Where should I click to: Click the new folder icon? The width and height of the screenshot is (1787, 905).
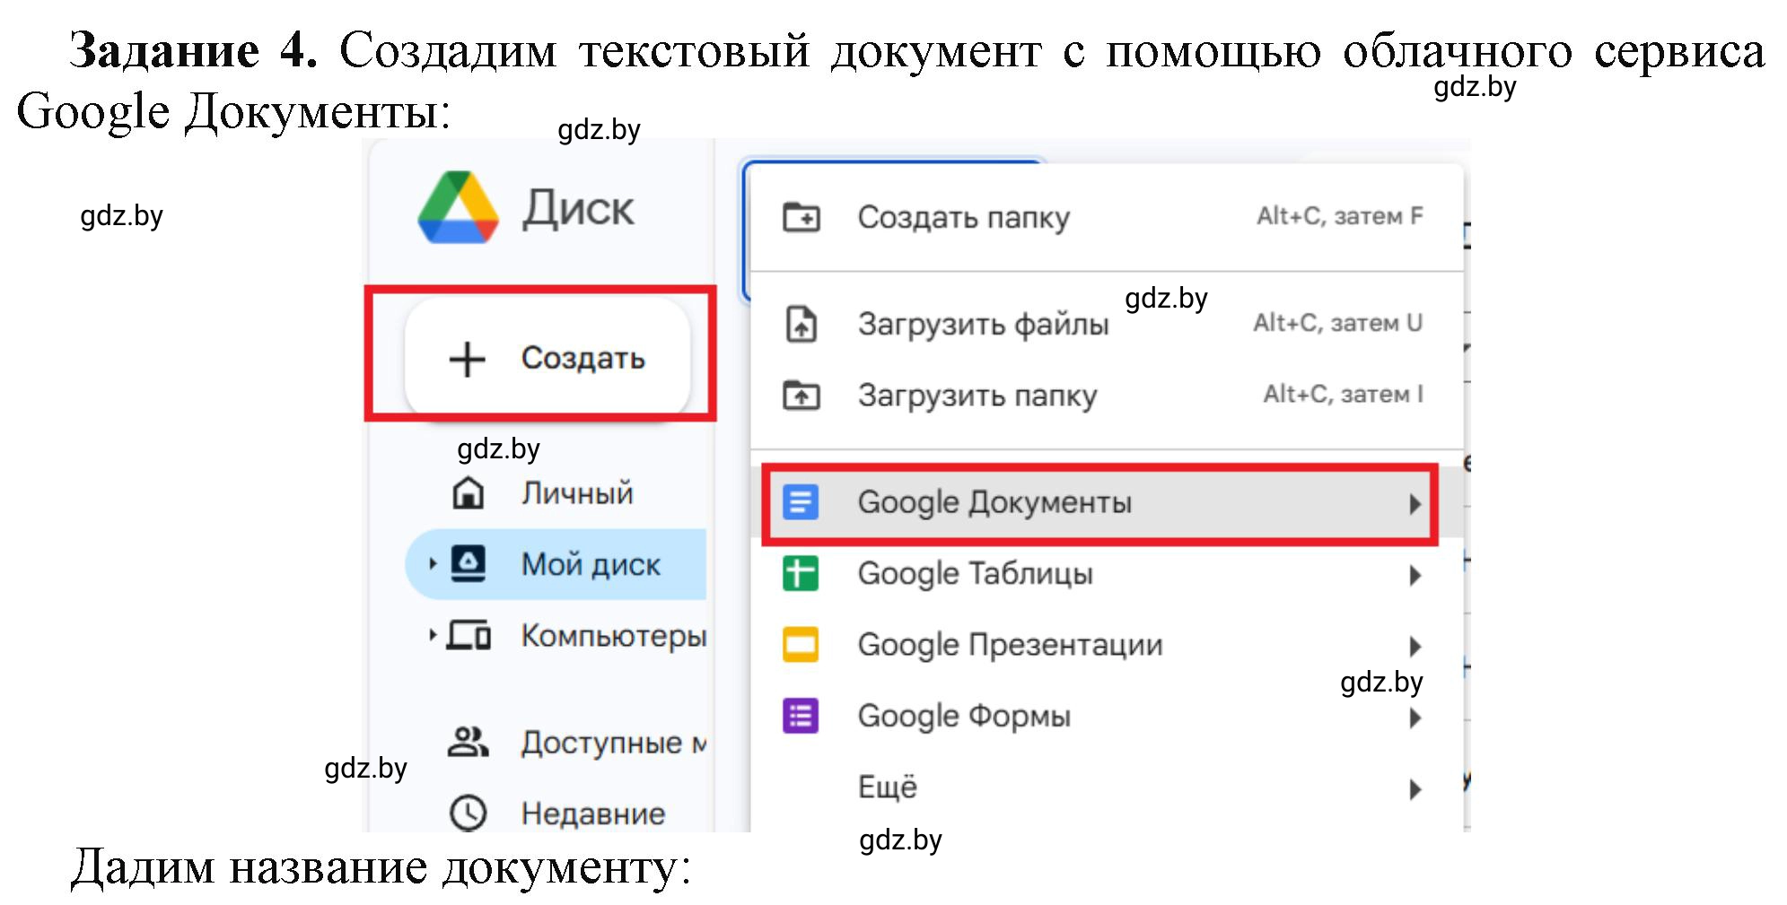click(x=802, y=217)
